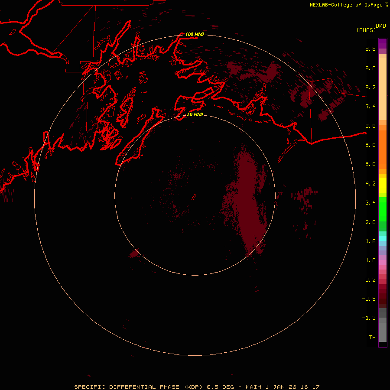Select the 1.0 color scale value

[x=370, y=260]
